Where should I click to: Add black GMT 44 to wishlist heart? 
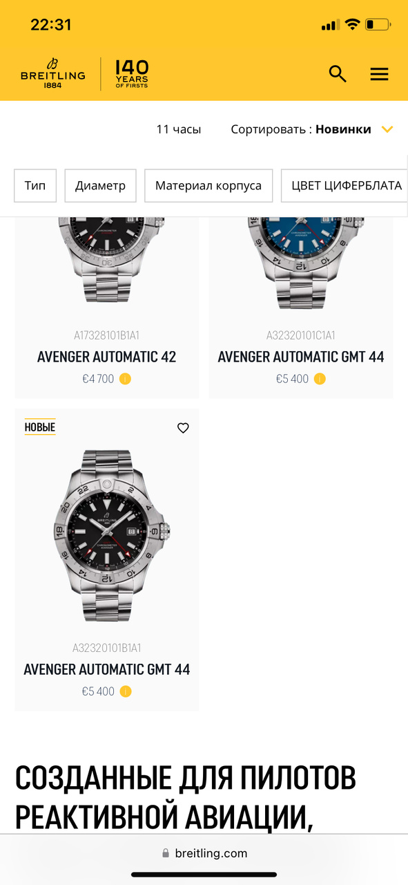point(183,428)
